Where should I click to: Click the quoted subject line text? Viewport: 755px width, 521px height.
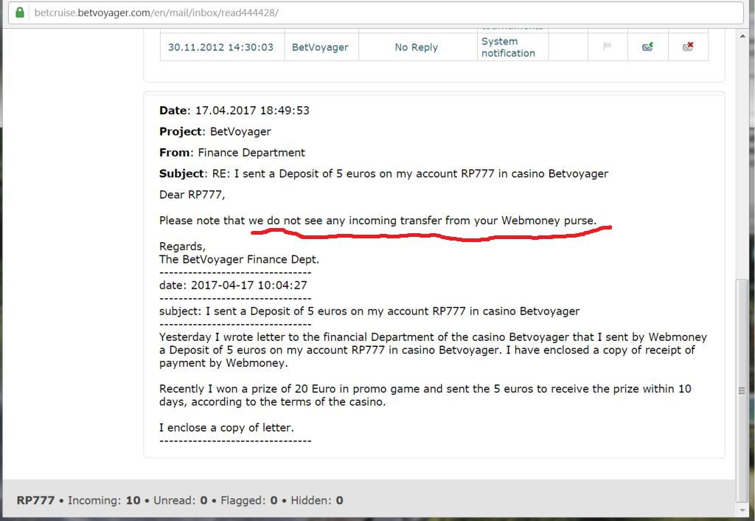point(369,311)
